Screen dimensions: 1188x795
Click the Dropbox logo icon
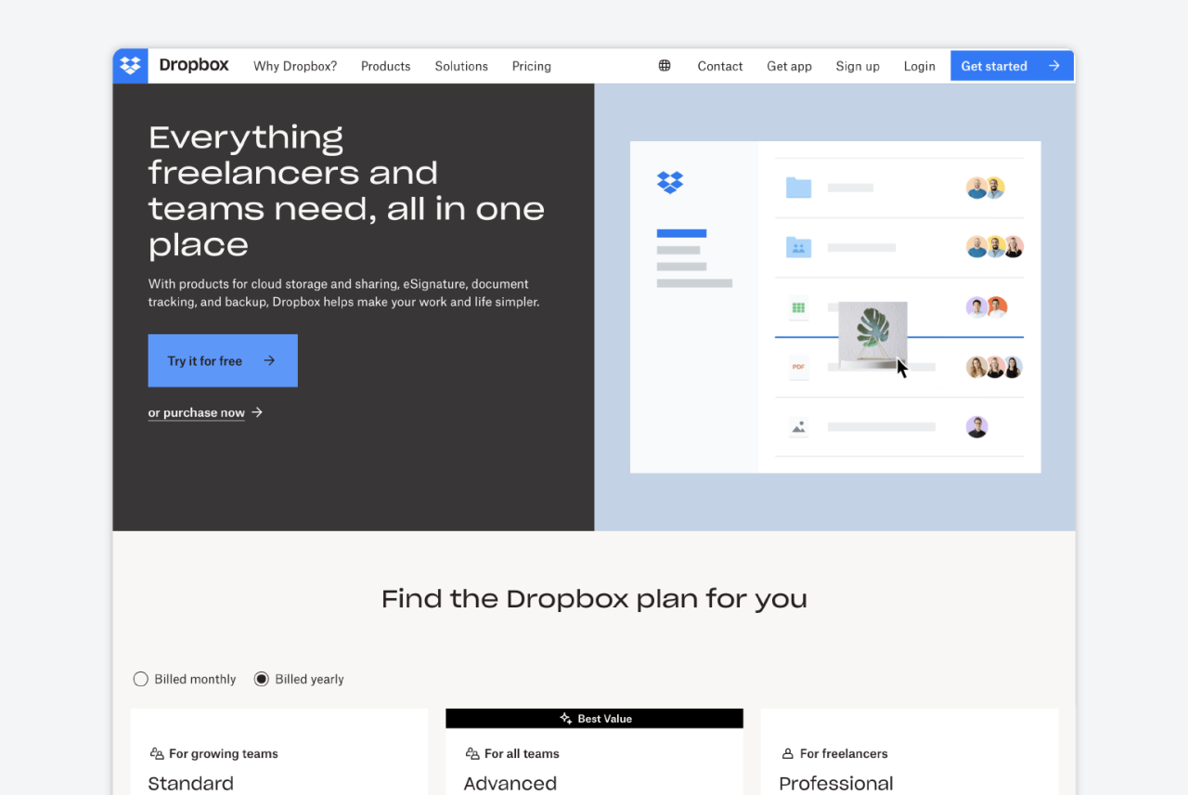(x=130, y=65)
